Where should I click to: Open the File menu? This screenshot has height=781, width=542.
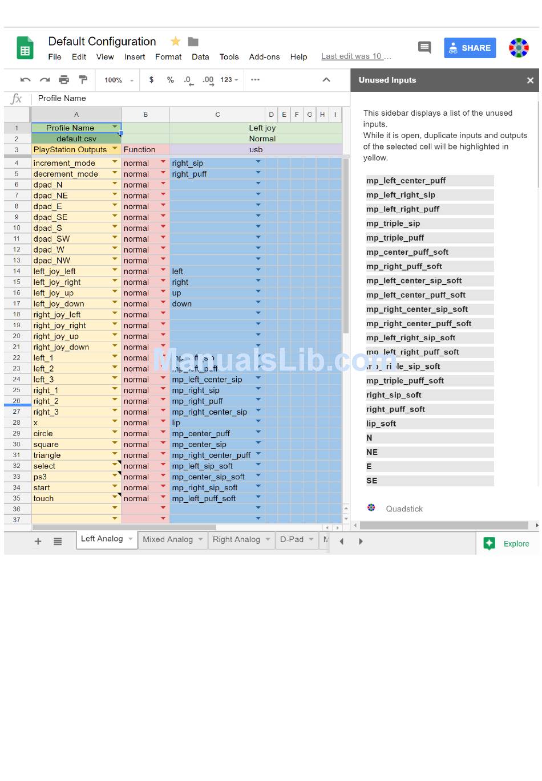tap(55, 57)
